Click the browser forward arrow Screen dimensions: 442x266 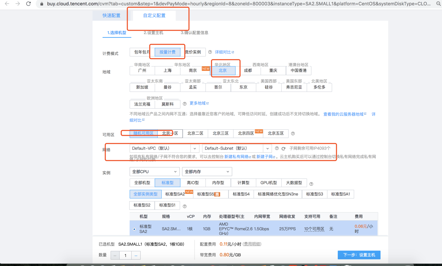click(18, 4)
